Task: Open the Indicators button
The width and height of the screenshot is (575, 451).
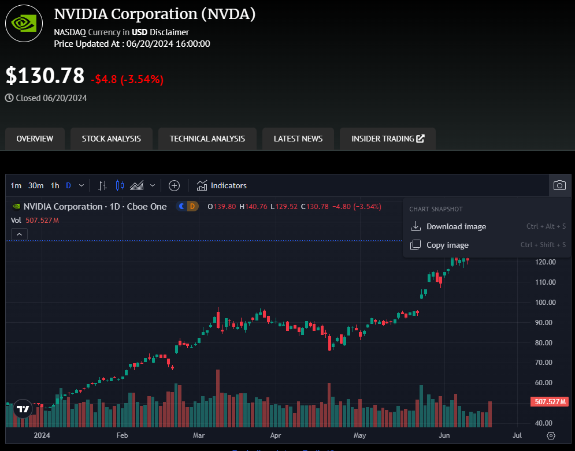Action: click(221, 185)
